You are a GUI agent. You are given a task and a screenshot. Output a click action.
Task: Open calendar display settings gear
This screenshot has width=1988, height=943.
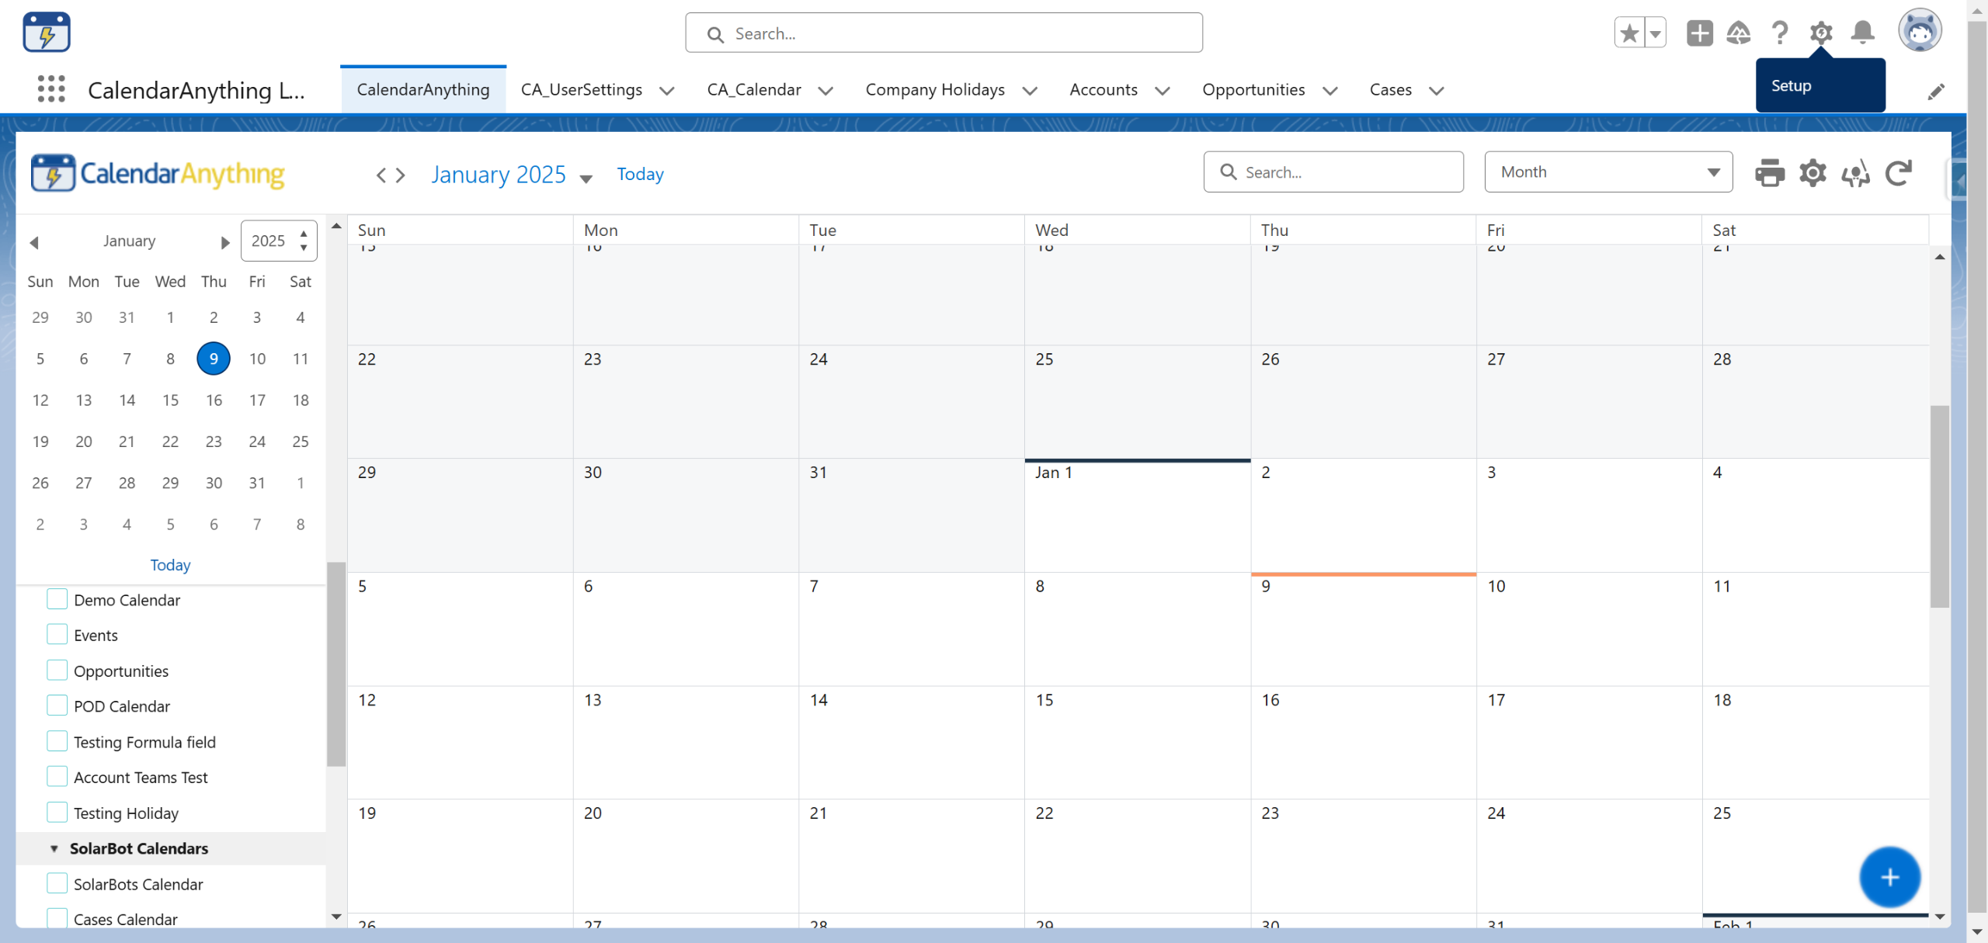click(x=1812, y=172)
